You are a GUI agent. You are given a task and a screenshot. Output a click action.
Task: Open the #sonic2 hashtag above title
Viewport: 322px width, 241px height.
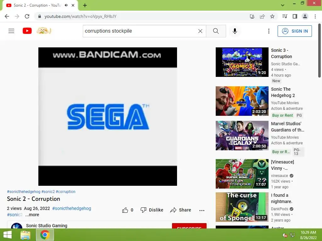coord(48,192)
